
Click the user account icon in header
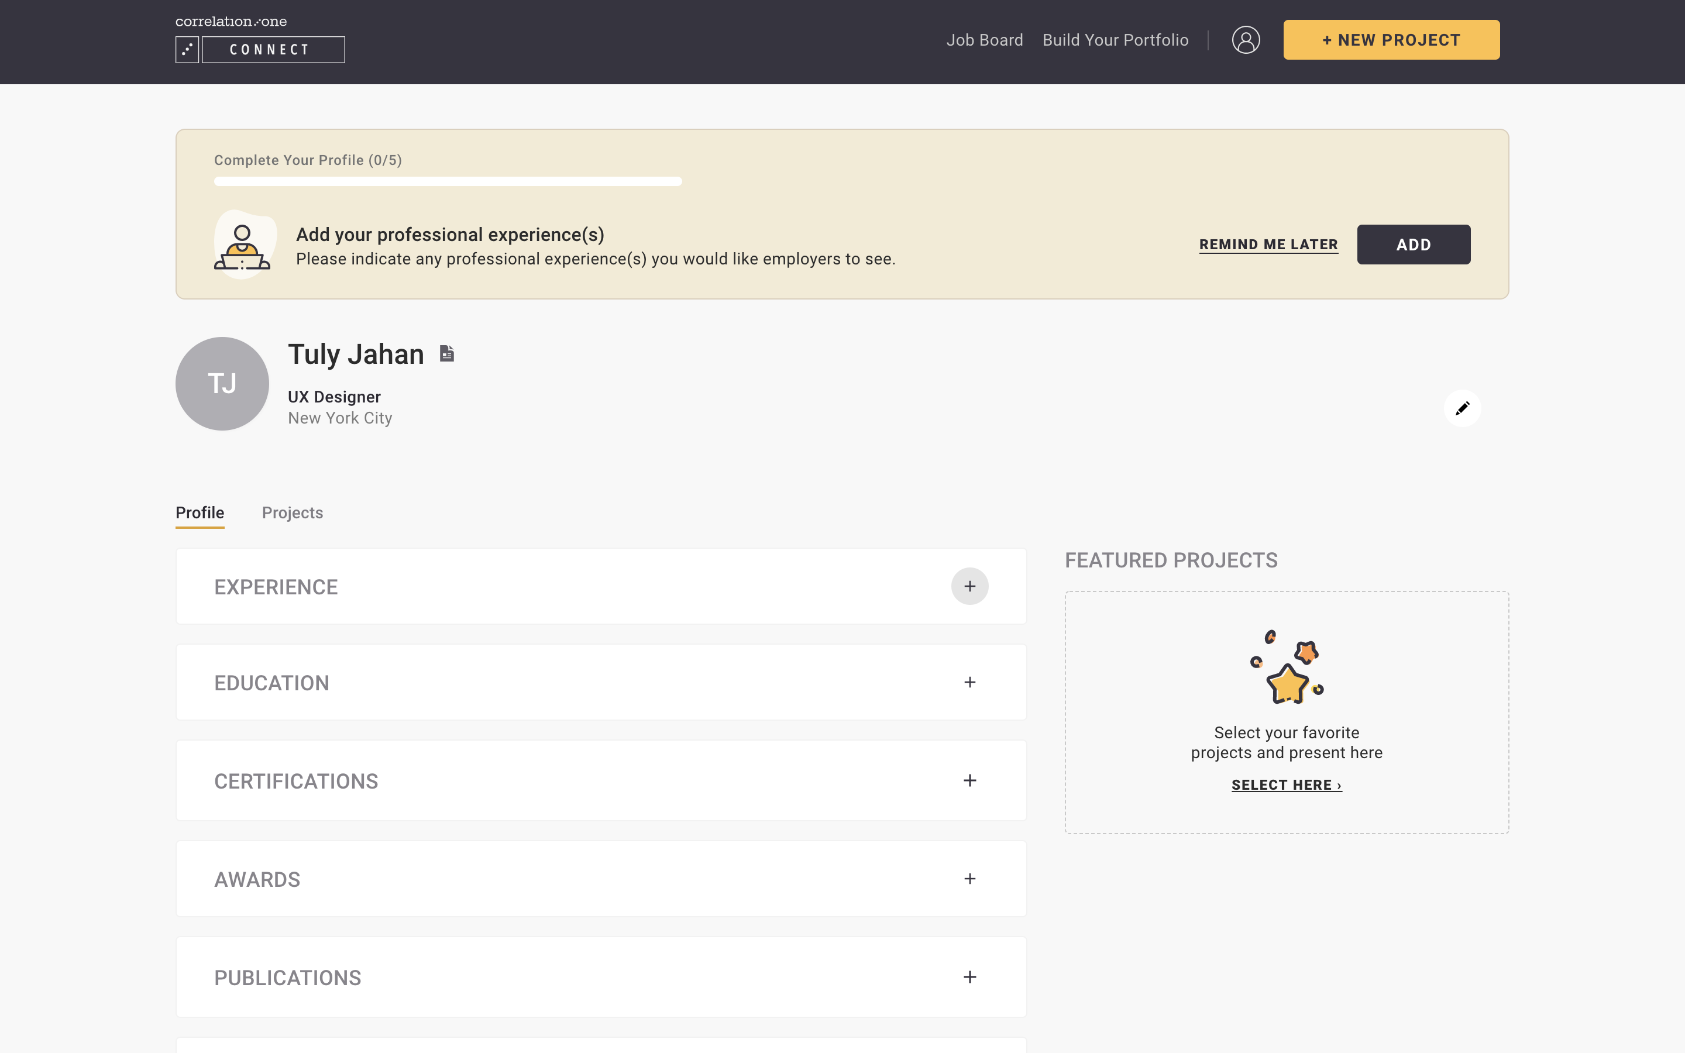pyautogui.click(x=1246, y=40)
